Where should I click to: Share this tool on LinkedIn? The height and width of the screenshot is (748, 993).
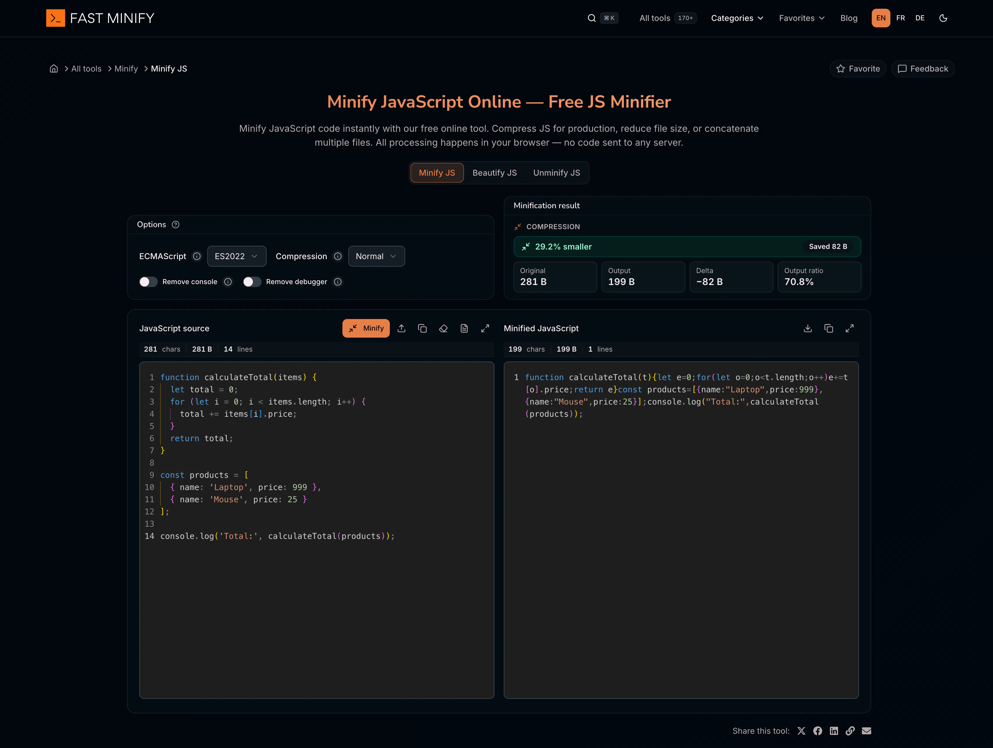[x=834, y=731]
